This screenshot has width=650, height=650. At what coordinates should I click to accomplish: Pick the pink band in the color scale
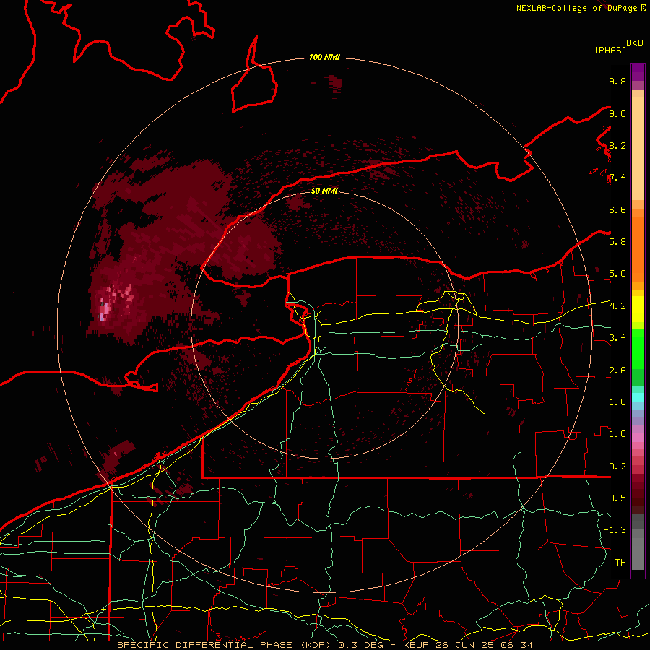click(x=638, y=438)
